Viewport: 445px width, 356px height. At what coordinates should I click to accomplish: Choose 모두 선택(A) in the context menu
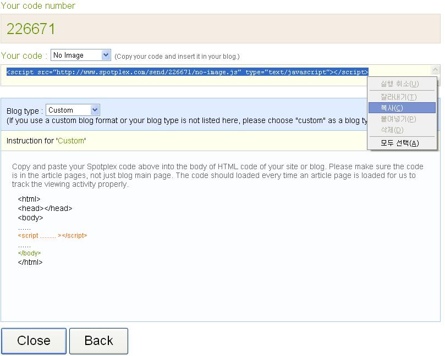[x=402, y=143]
